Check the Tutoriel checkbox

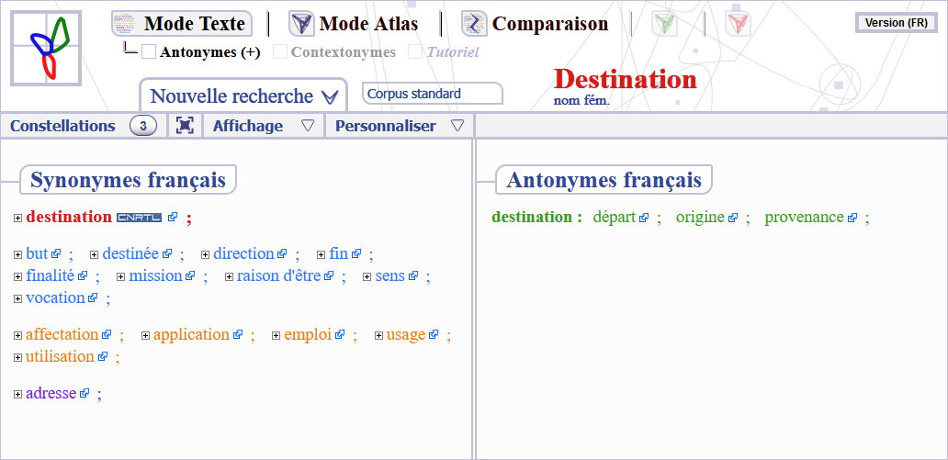pos(415,52)
